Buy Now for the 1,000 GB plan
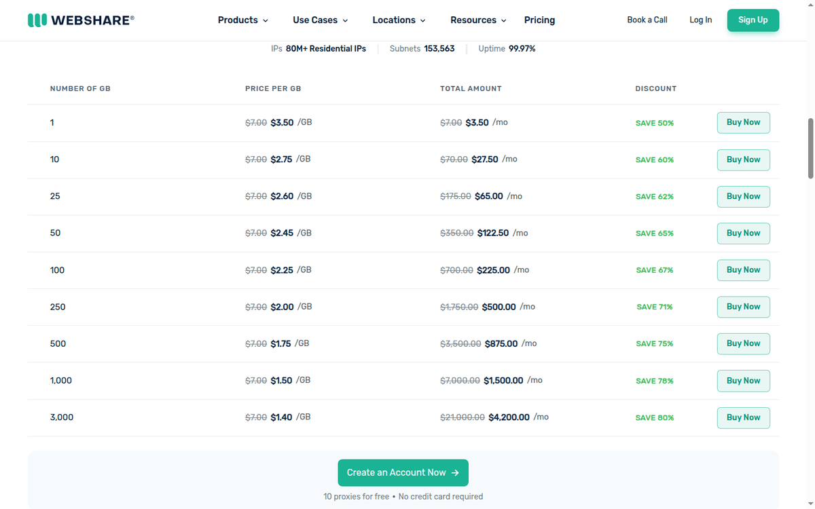The height and width of the screenshot is (509, 815). [744, 381]
